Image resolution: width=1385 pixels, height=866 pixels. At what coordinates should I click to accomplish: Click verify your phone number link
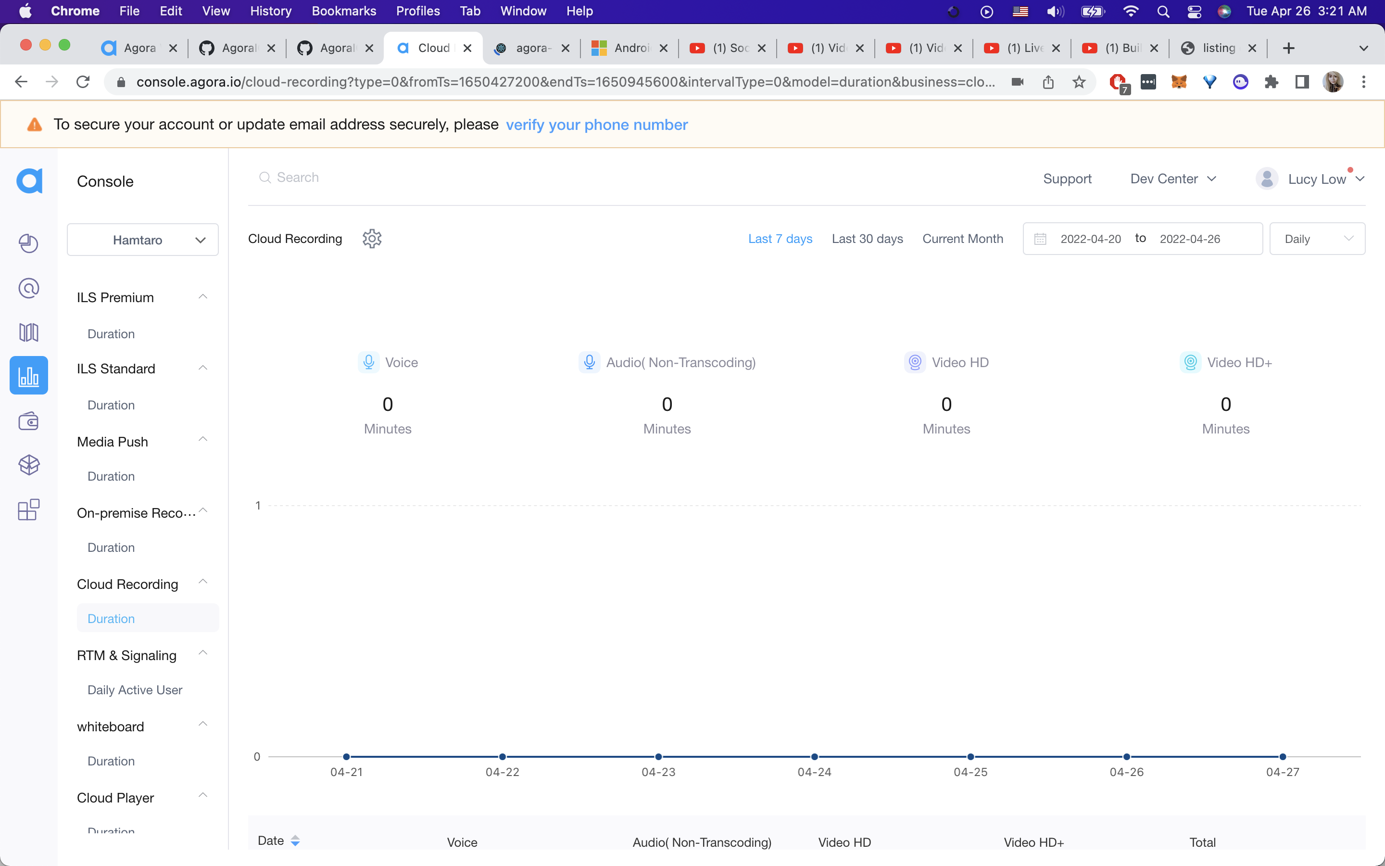[x=596, y=124]
